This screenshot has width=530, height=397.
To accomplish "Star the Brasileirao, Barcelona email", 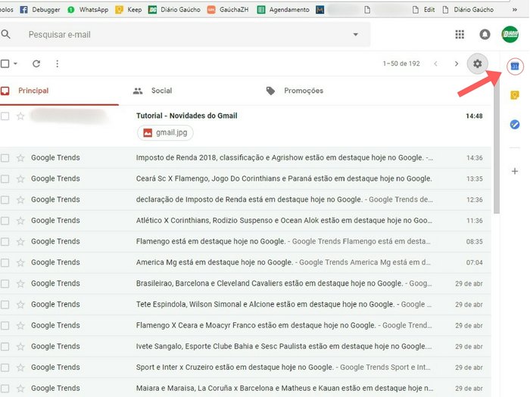I will coord(20,284).
